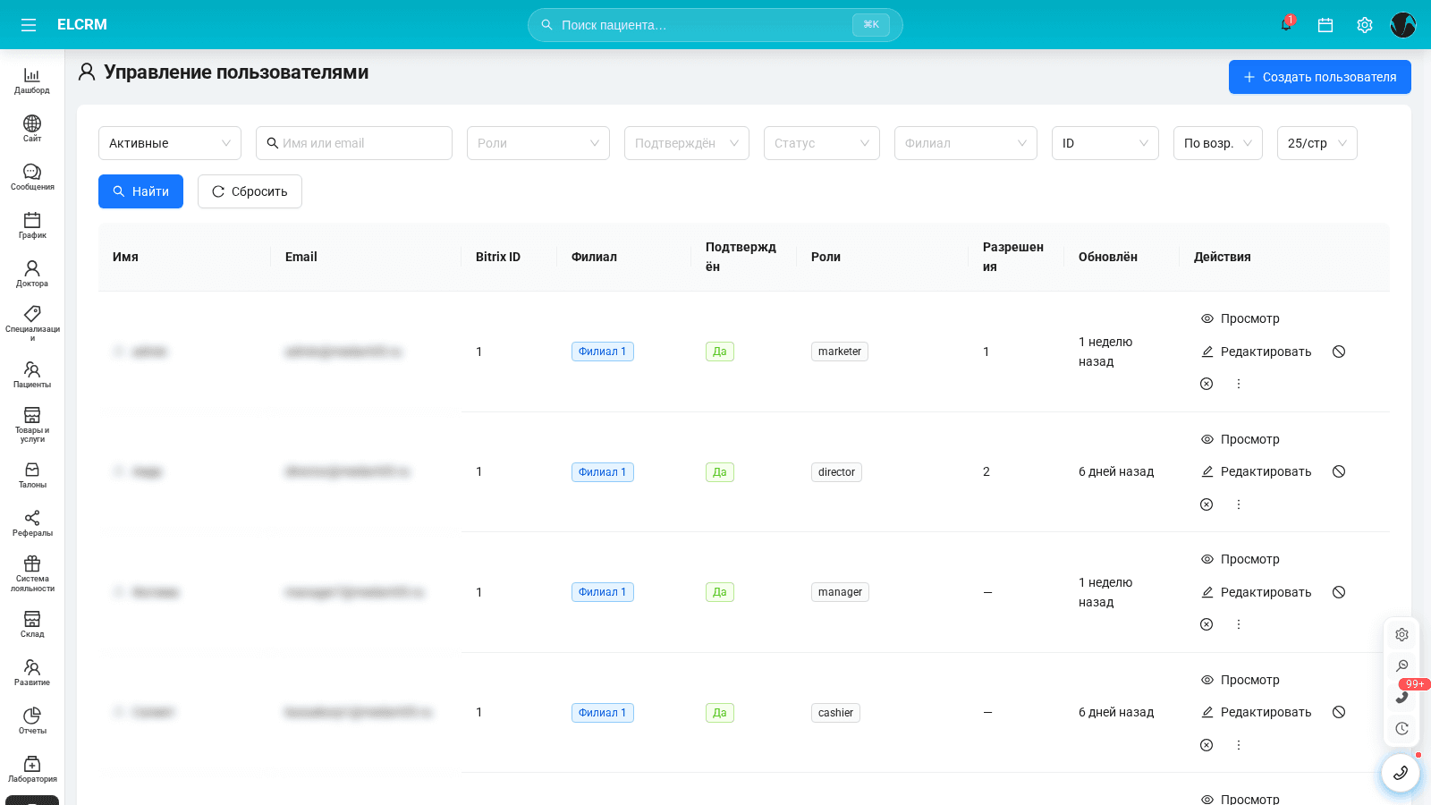The height and width of the screenshot is (805, 1431).
Task: Open floating history clock icon
Action: [1401, 728]
